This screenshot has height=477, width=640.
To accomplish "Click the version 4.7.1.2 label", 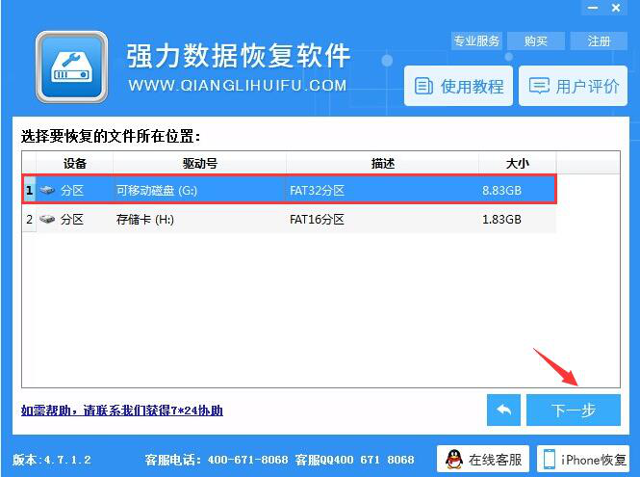I will point(52,460).
